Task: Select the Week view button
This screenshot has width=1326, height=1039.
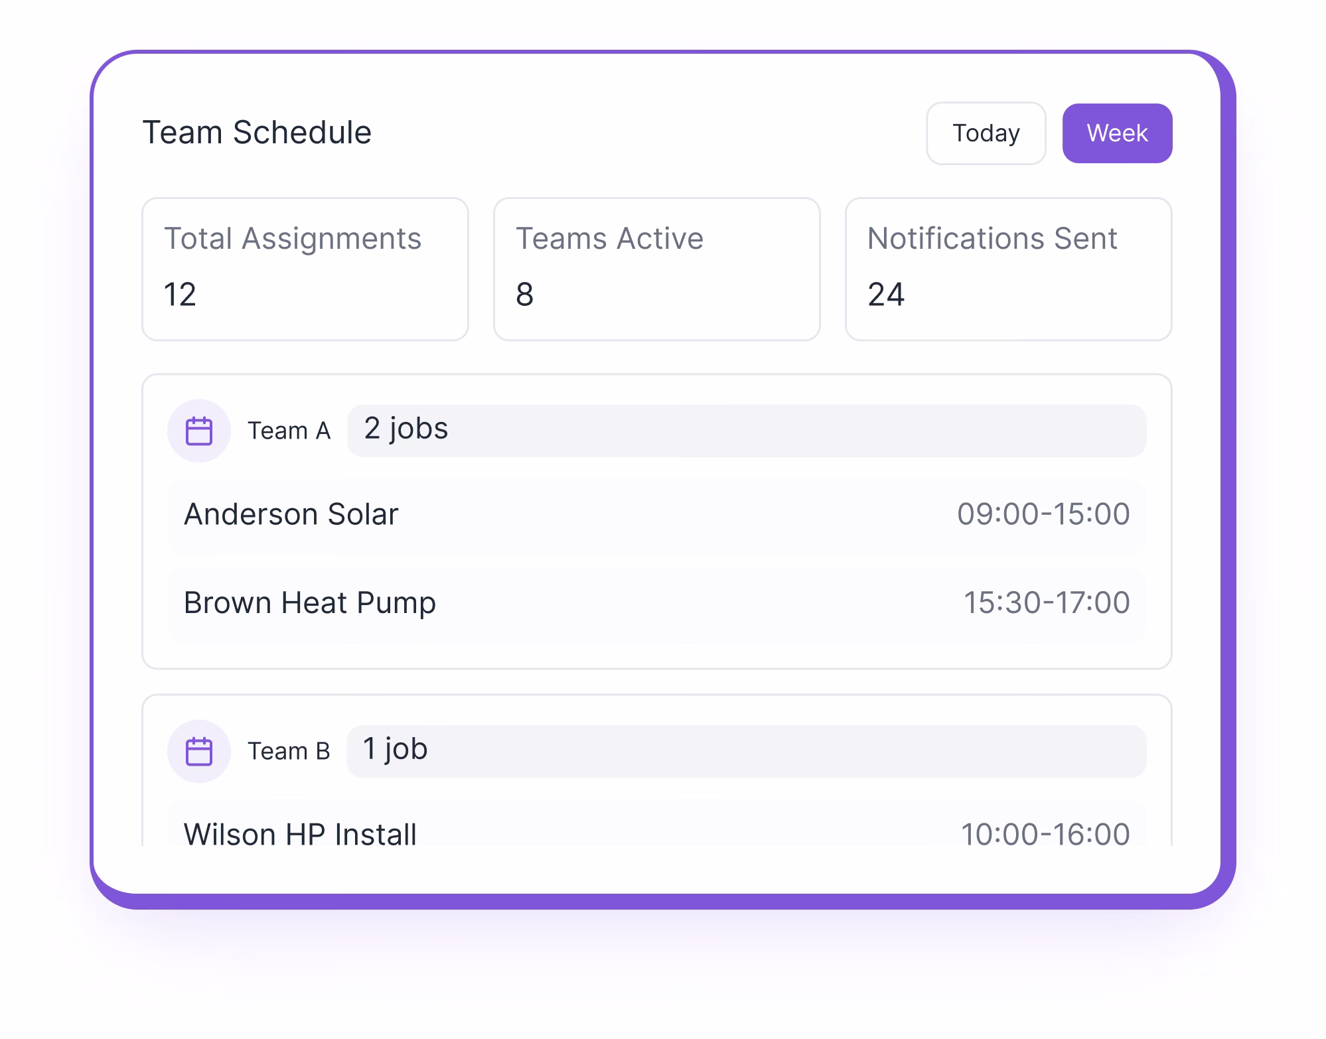Action: click(x=1117, y=133)
